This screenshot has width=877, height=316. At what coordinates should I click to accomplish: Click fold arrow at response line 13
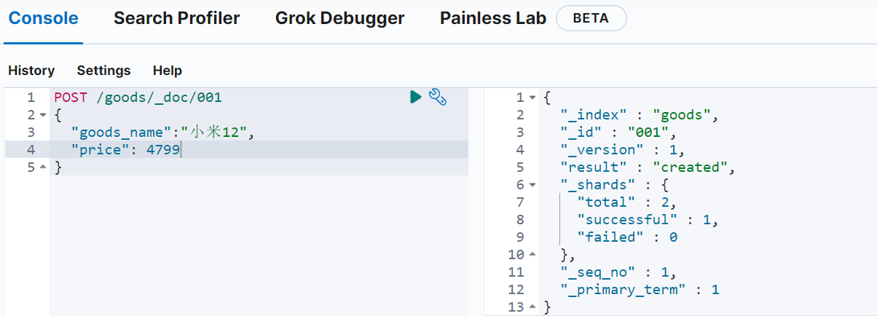click(532, 307)
